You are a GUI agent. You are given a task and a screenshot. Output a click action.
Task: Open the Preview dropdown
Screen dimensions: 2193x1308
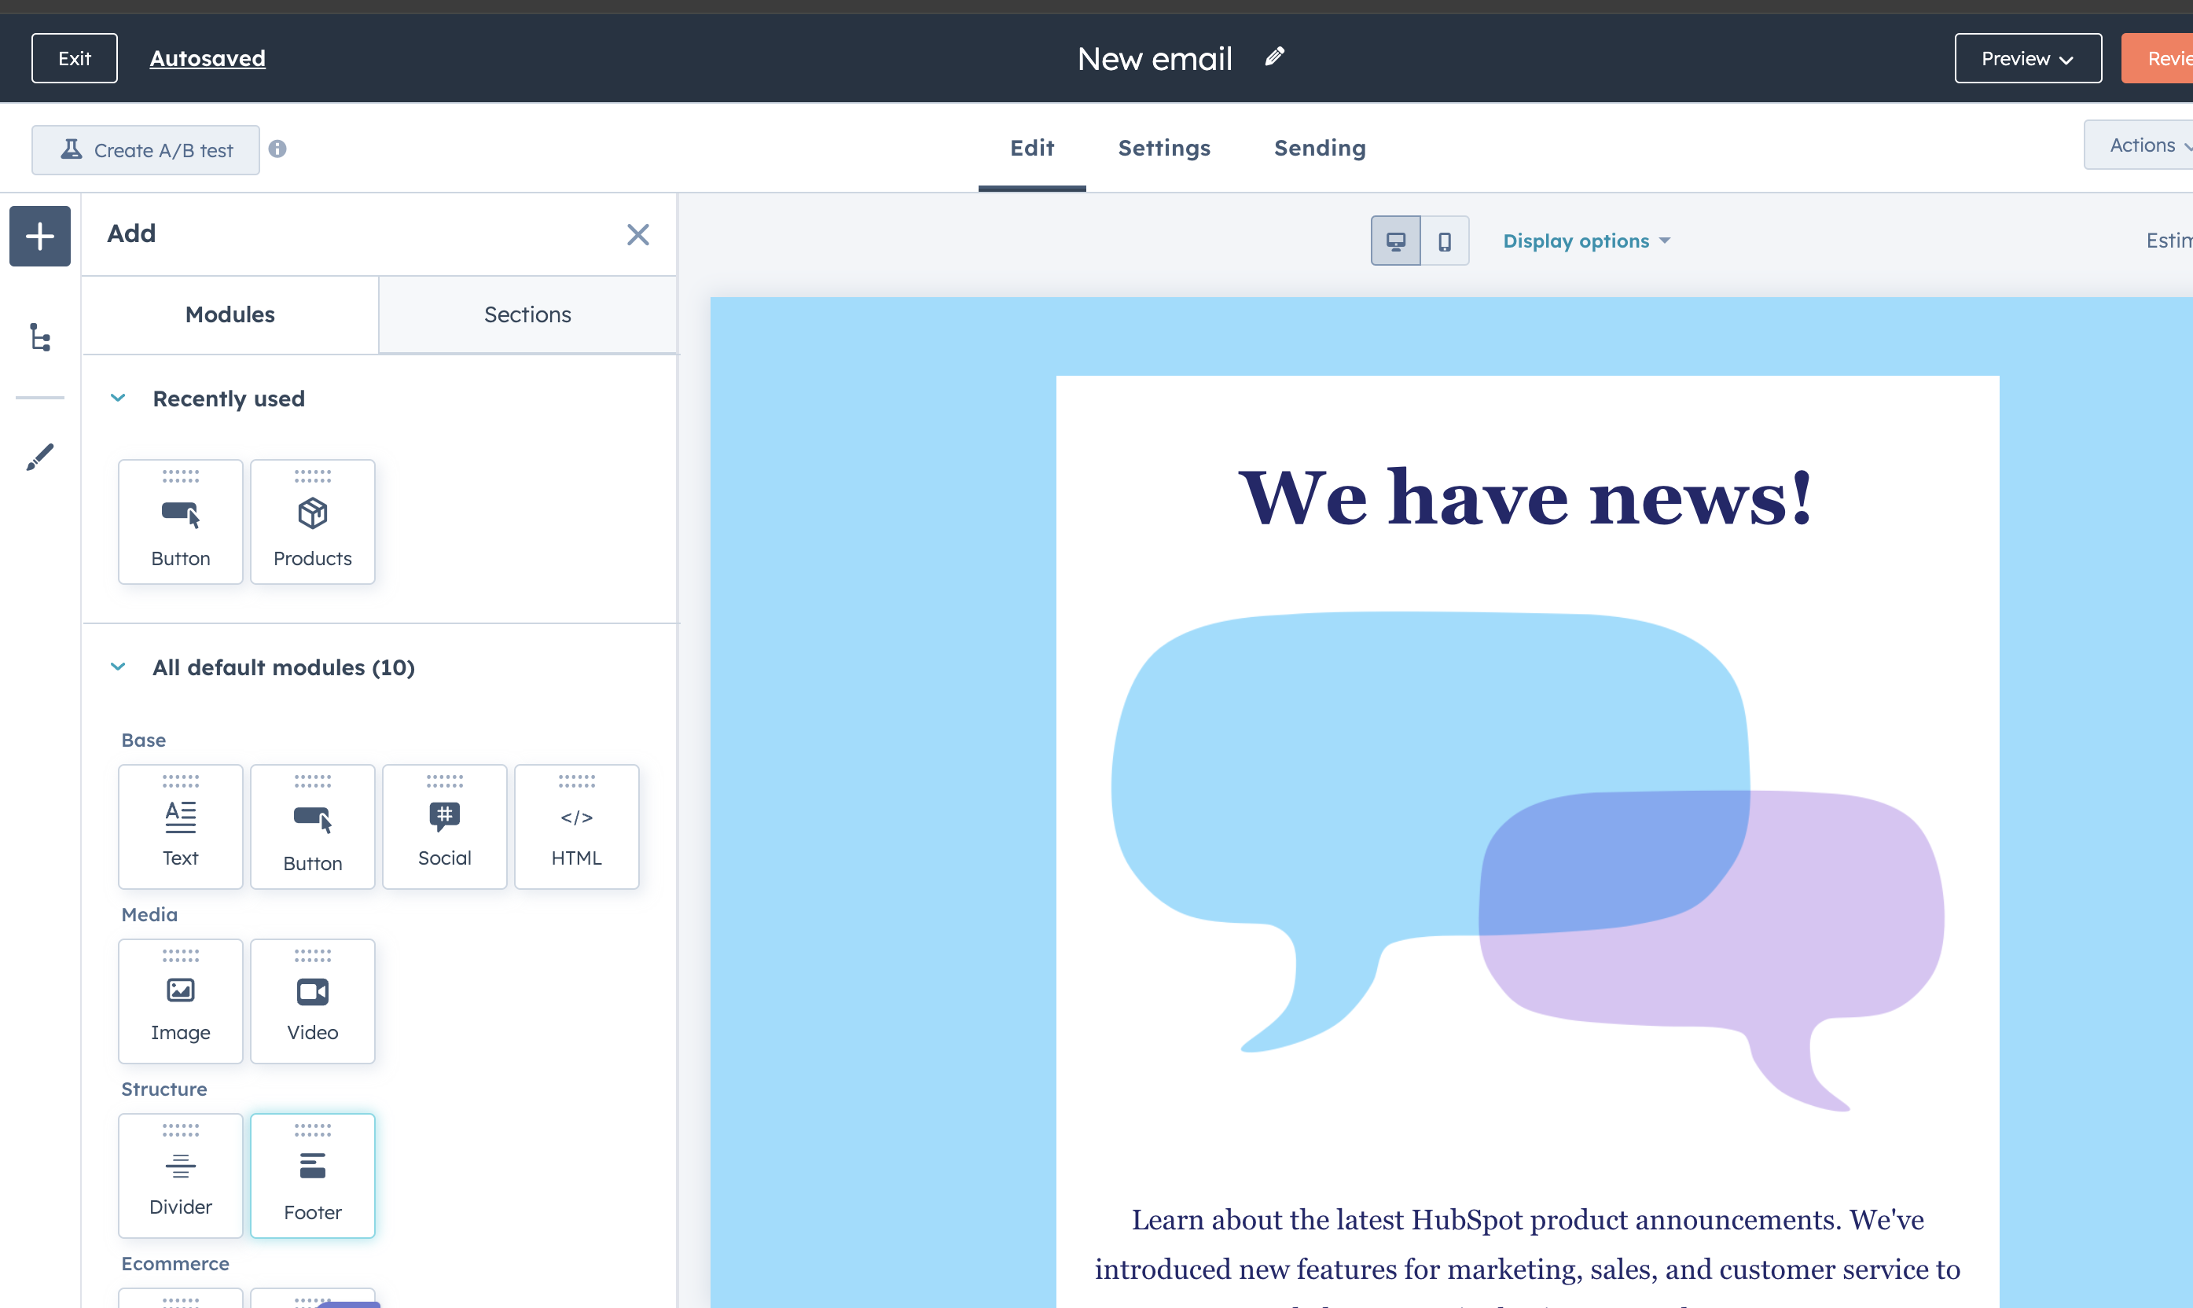(2027, 58)
